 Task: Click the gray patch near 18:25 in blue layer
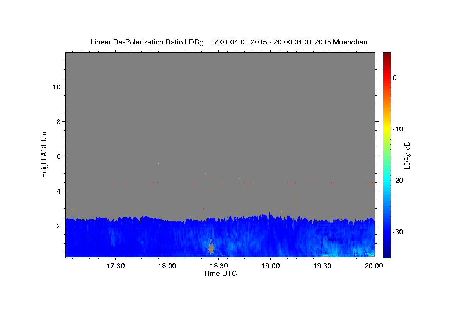click(x=211, y=248)
